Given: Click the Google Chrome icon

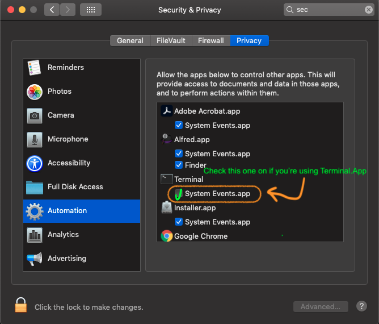Looking at the screenshot, I should tap(167, 236).
